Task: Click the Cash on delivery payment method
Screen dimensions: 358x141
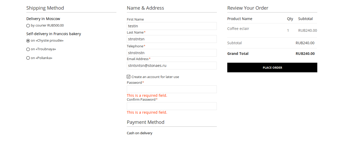Action: click(x=140, y=133)
